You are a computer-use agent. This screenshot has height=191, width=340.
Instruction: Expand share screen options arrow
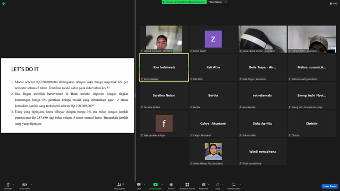coord(162,185)
